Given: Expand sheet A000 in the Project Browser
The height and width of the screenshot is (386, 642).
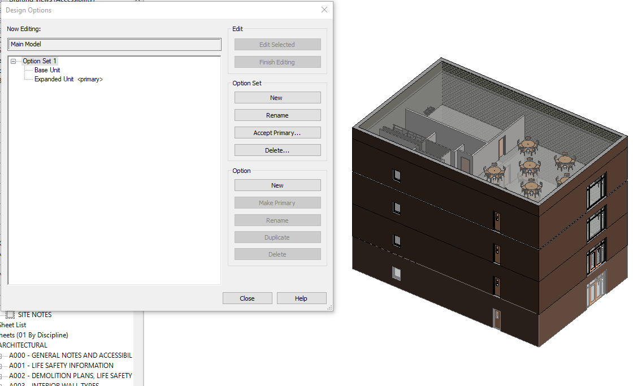Looking at the screenshot, I should point(0,355).
